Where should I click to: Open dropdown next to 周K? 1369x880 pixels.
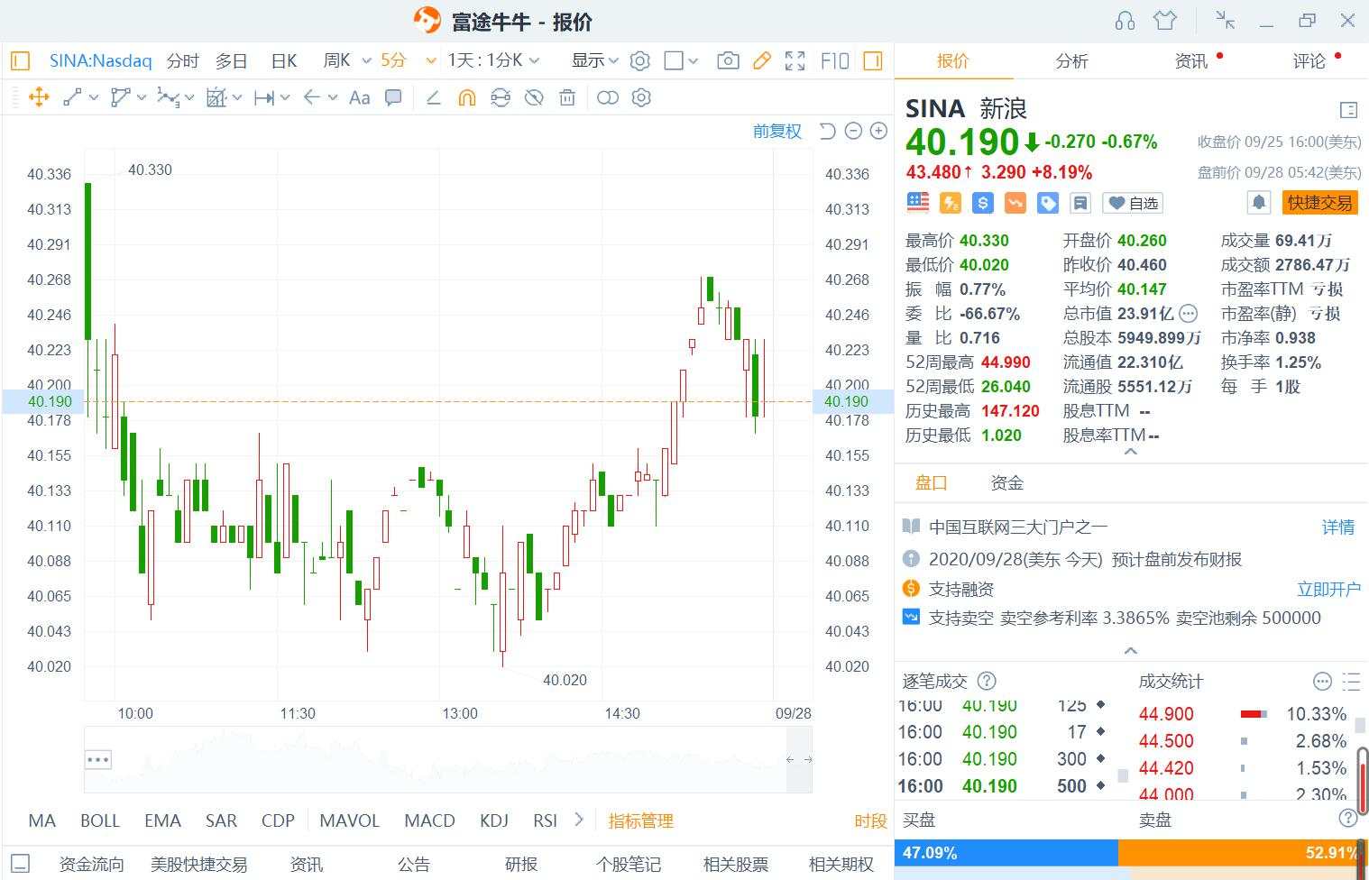366,60
